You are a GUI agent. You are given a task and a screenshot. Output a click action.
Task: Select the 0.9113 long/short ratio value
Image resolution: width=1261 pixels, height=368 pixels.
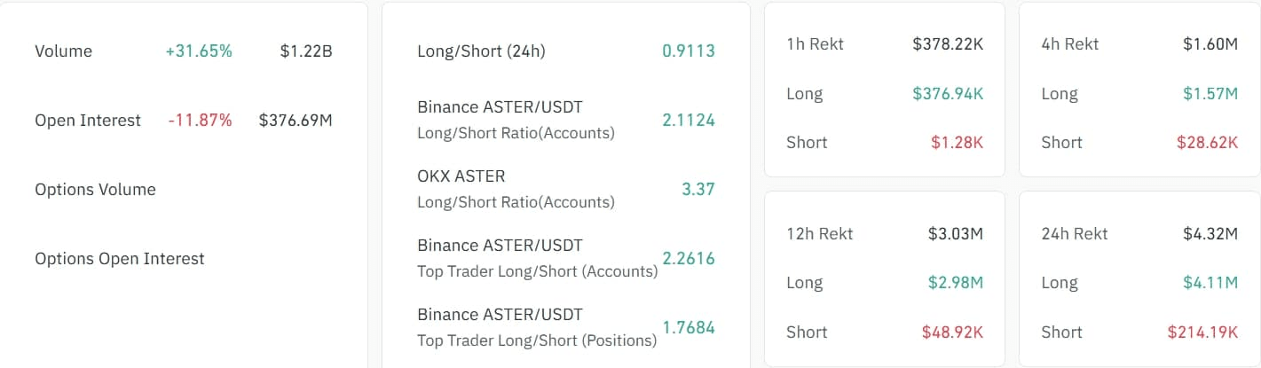pyautogui.click(x=689, y=51)
